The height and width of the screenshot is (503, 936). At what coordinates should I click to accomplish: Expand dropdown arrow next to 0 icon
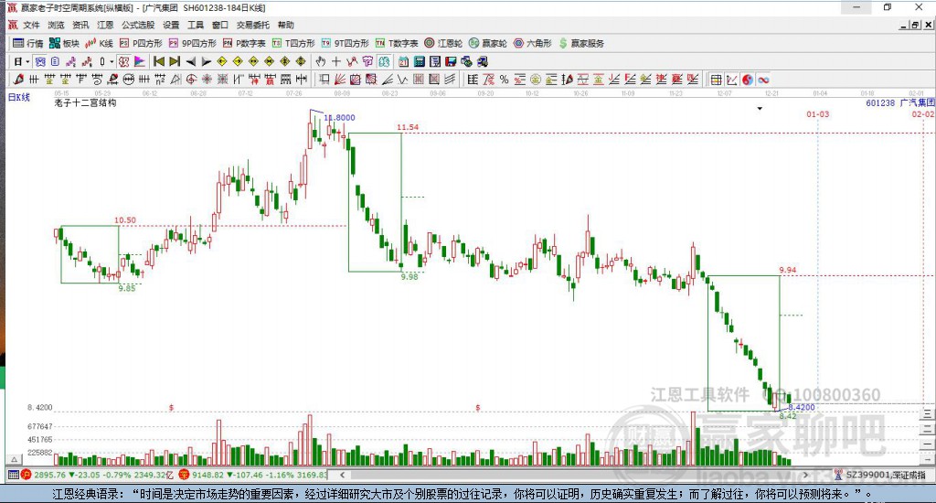tap(111, 61)
